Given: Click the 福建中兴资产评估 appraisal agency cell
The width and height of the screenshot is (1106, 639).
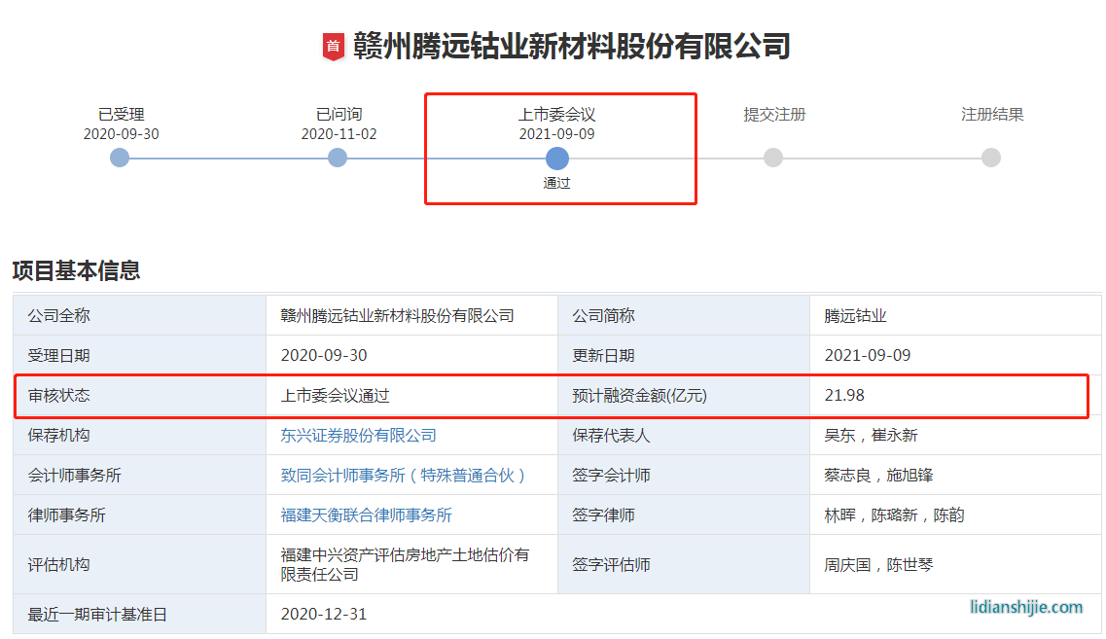Looking at the screenshot, I should [x=405, y=564].
